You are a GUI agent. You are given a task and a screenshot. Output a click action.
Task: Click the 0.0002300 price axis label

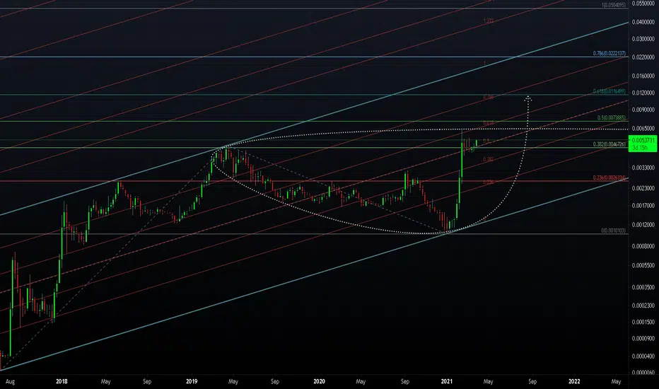coord(643,306)
